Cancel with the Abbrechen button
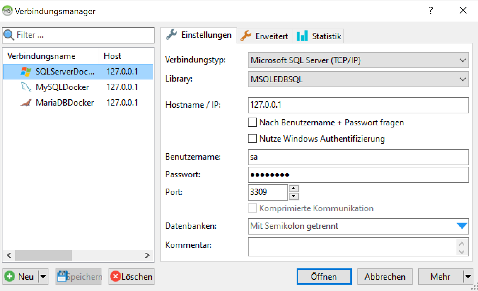This screenshot has height=291, width=478. click(x=385, y=277)
